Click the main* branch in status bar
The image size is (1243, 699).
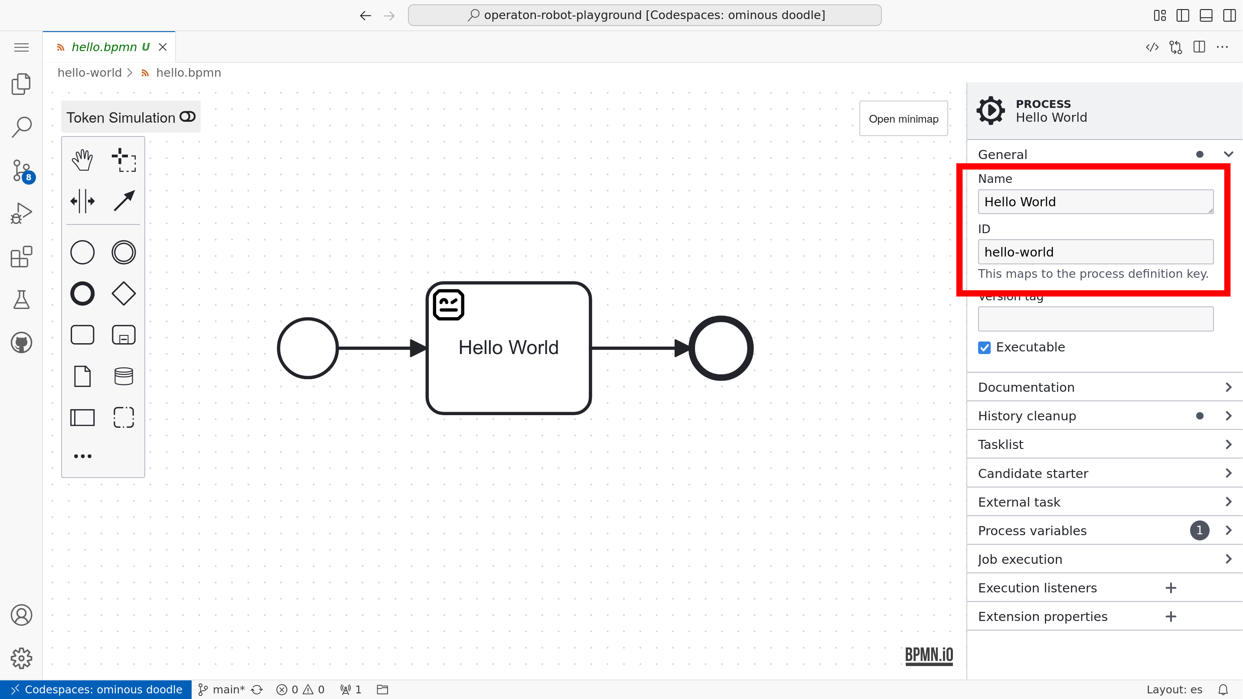click(222, 690)
